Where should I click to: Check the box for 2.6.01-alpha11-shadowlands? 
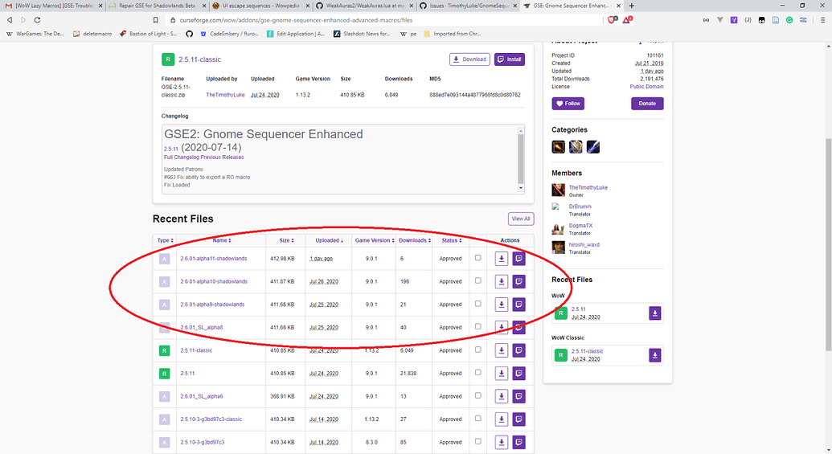click(x=478, y=258)
